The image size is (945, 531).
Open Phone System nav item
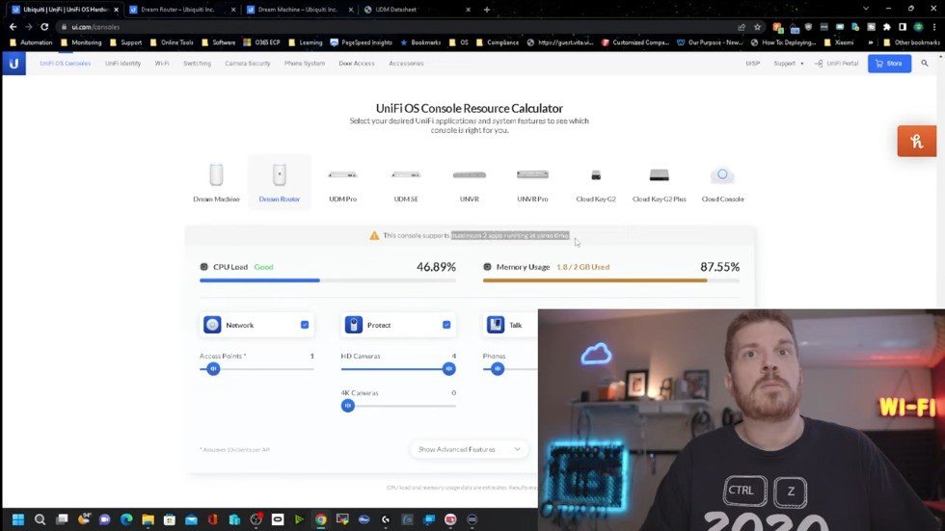(305, 64)
